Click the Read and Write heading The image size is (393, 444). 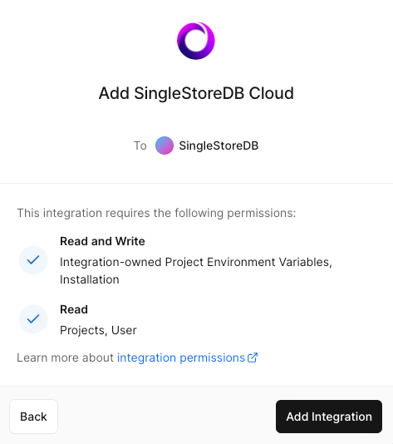click(102, 241)
